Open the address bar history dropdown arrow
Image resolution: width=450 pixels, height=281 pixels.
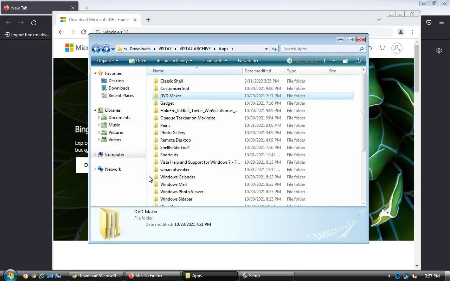point(266,49)
